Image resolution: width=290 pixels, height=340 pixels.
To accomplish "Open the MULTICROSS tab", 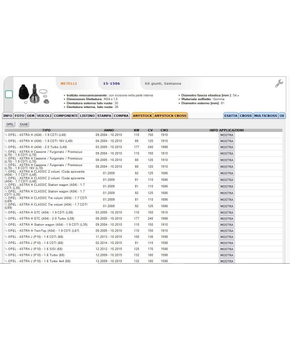I will [x=266, y=116].
